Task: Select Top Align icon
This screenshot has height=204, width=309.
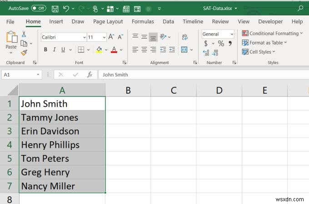Action: [x=135, y=36]
